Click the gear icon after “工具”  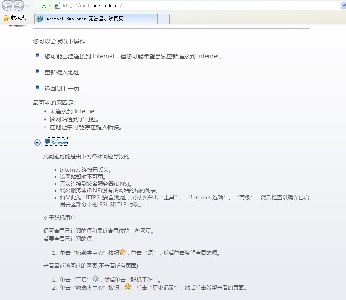(x=95, y=278)
